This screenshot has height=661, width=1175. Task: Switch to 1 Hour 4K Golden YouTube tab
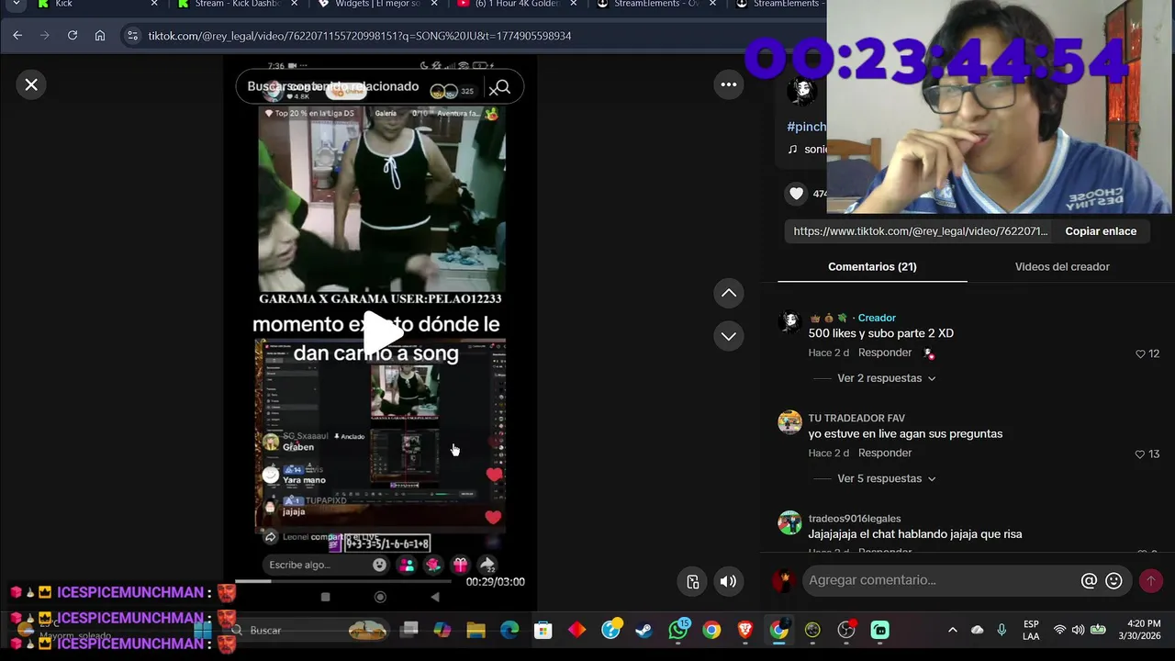point(516,4)
